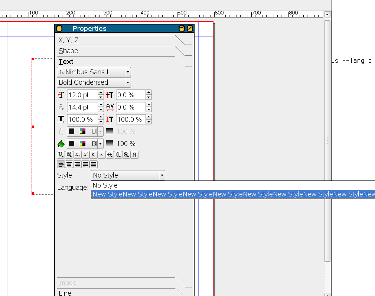This screenshot has width=375, height=296.
Task: Center align the text
Action: (69, 164)
